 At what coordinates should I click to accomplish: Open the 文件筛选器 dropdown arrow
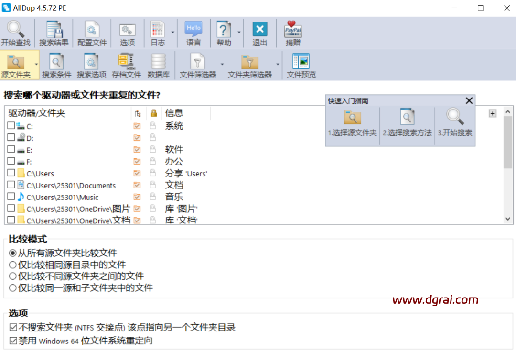point(222,65)
